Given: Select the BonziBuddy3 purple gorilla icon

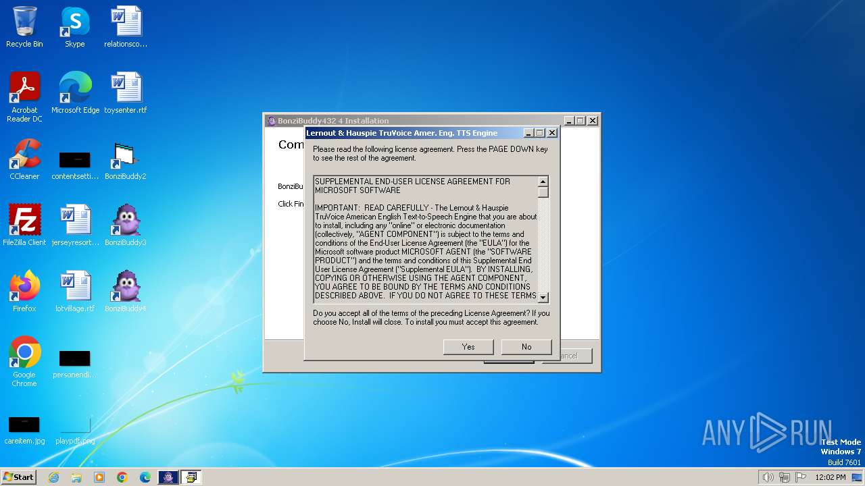Looking at the screenshot, I should tap(126, 226).
